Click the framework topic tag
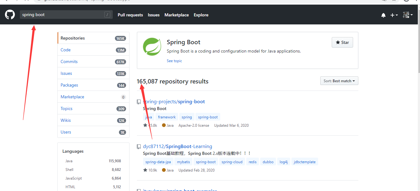This screenshot has width=420, height=191. pyautogui.click(x=167, y=117)
